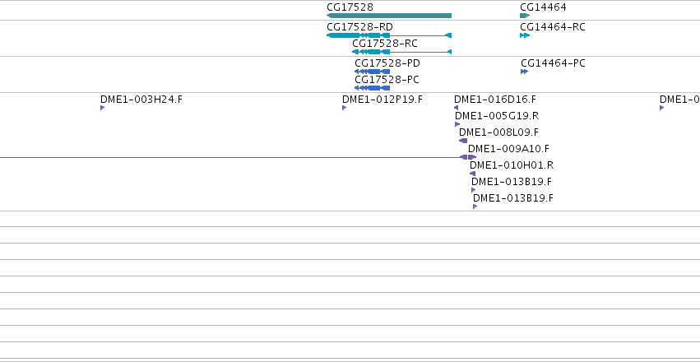Click the DME1-008L09.F clone label
Viewport: 700px width, 362px height.
point(498,132)
